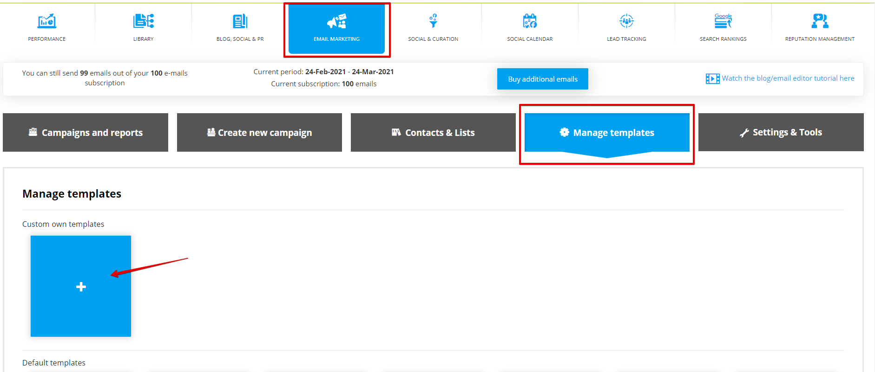Click the LEAD TRACKING label
The image size is (875, 372).
coord(626,39)
